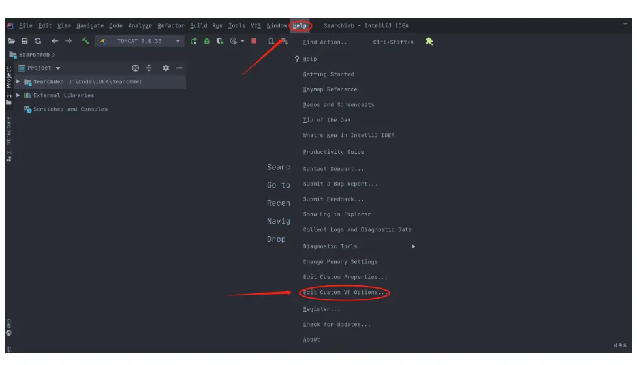Open Productivity Guide
637x365 pixels.
[333, 152]
